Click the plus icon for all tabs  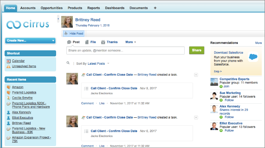[x=155, y=8]
